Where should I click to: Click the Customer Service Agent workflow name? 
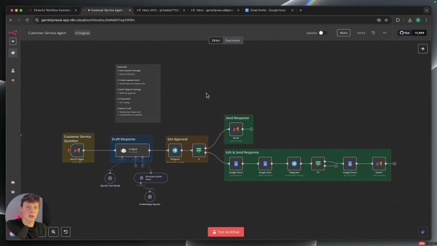point(47,33)
